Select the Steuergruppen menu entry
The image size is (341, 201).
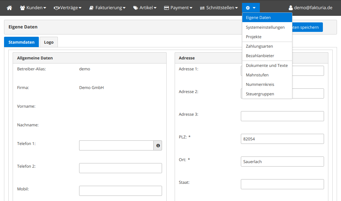260,94
